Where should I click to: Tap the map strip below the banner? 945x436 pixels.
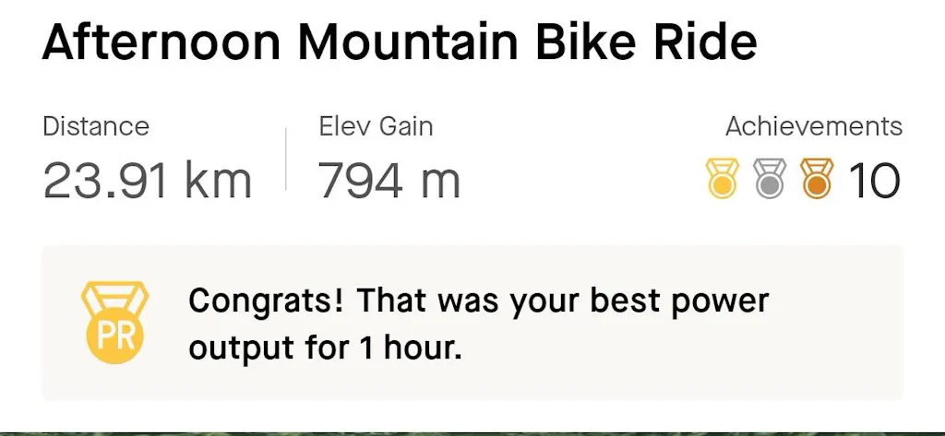click(472, 431)
